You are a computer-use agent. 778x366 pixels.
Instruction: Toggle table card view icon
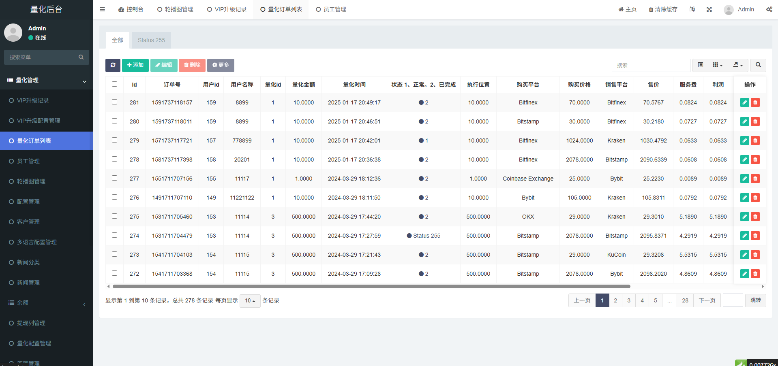700,65
